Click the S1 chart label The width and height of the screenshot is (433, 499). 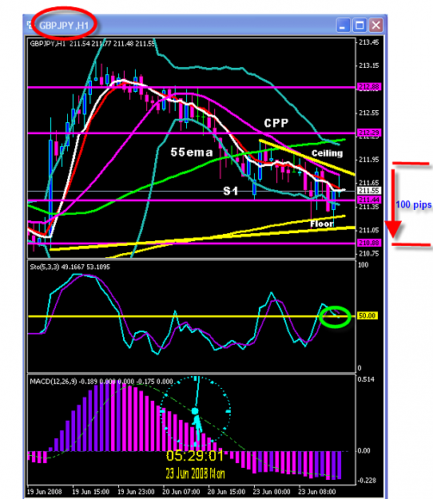[x=231, y=191]
